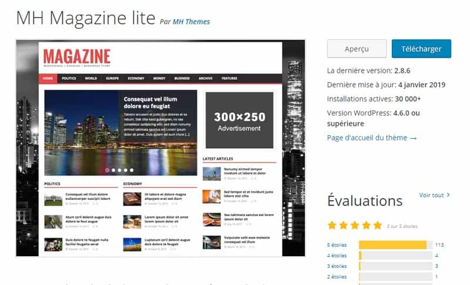Click MONEY in the preview menu
The height and width of the screenshot is (285, 470).
pos(159,78)
